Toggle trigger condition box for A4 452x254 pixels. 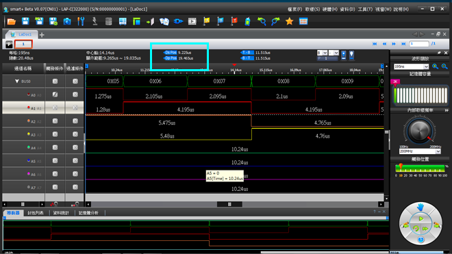(x=55, y=148)
